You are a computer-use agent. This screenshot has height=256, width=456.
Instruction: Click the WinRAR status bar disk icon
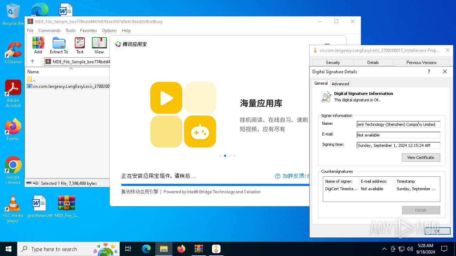29,183
